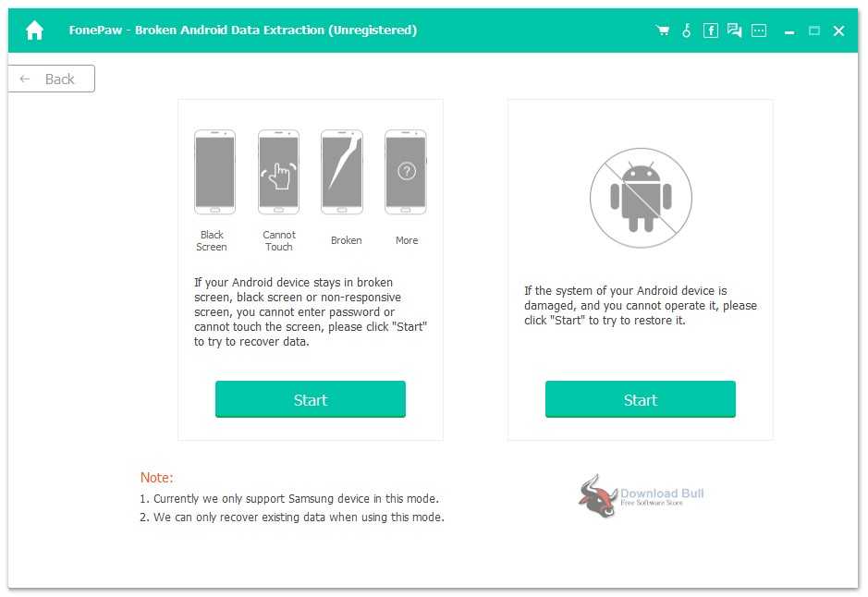Click the key icon to register
868x597 pixels.
(x=686, y=30)
